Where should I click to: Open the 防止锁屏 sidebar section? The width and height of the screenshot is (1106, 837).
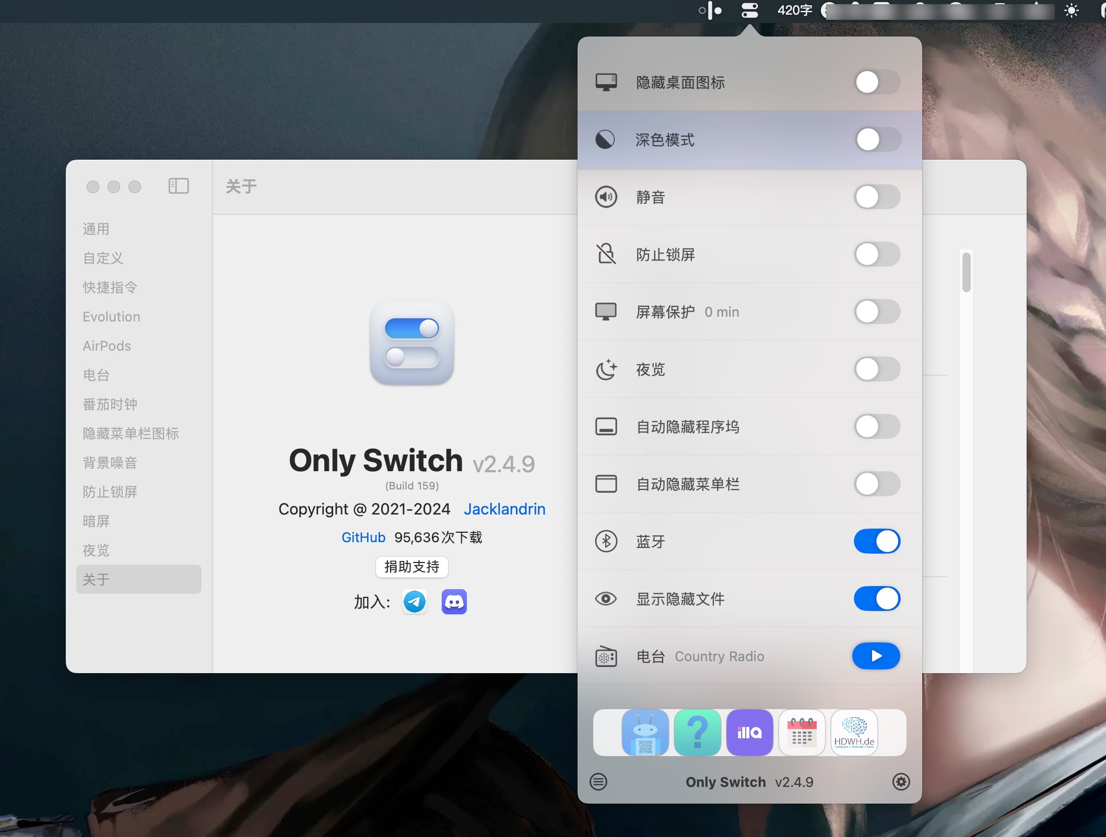pyautogui.click(x=110, y=492)
